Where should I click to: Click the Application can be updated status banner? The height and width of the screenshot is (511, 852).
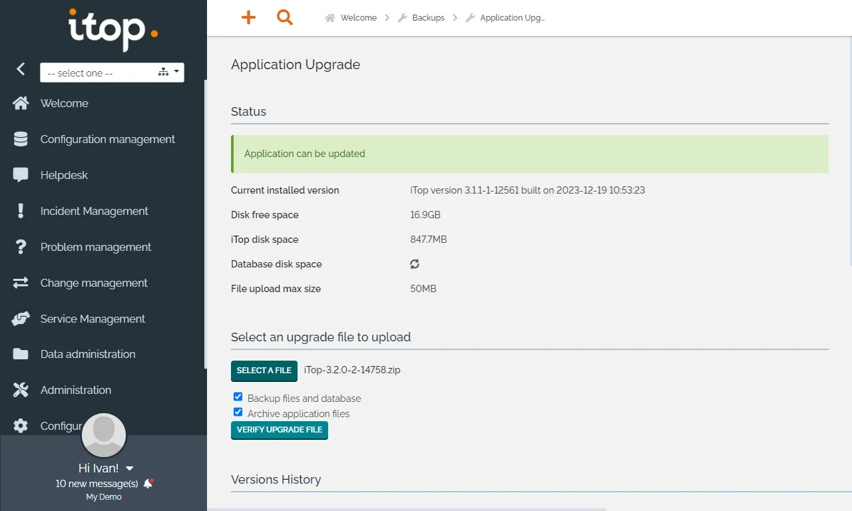coord(530,154)
